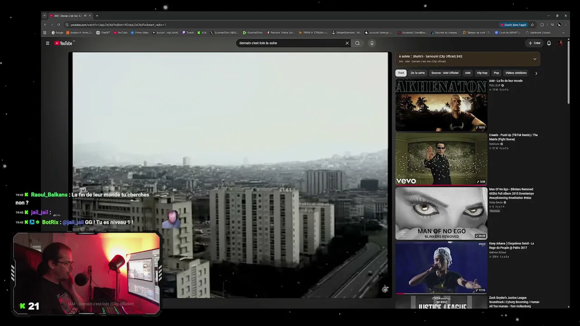This screenshot has height=326, width=580.
Task: Open 'Creeds - Push Up (TikTok Remix)' title
Action: click(513, 137)
